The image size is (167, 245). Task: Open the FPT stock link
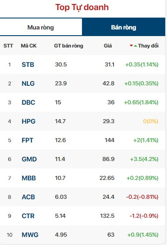[27, 140]
